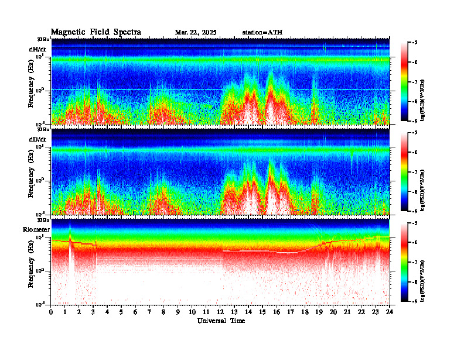Select the "dH/dt" panel label

[37, 49]
